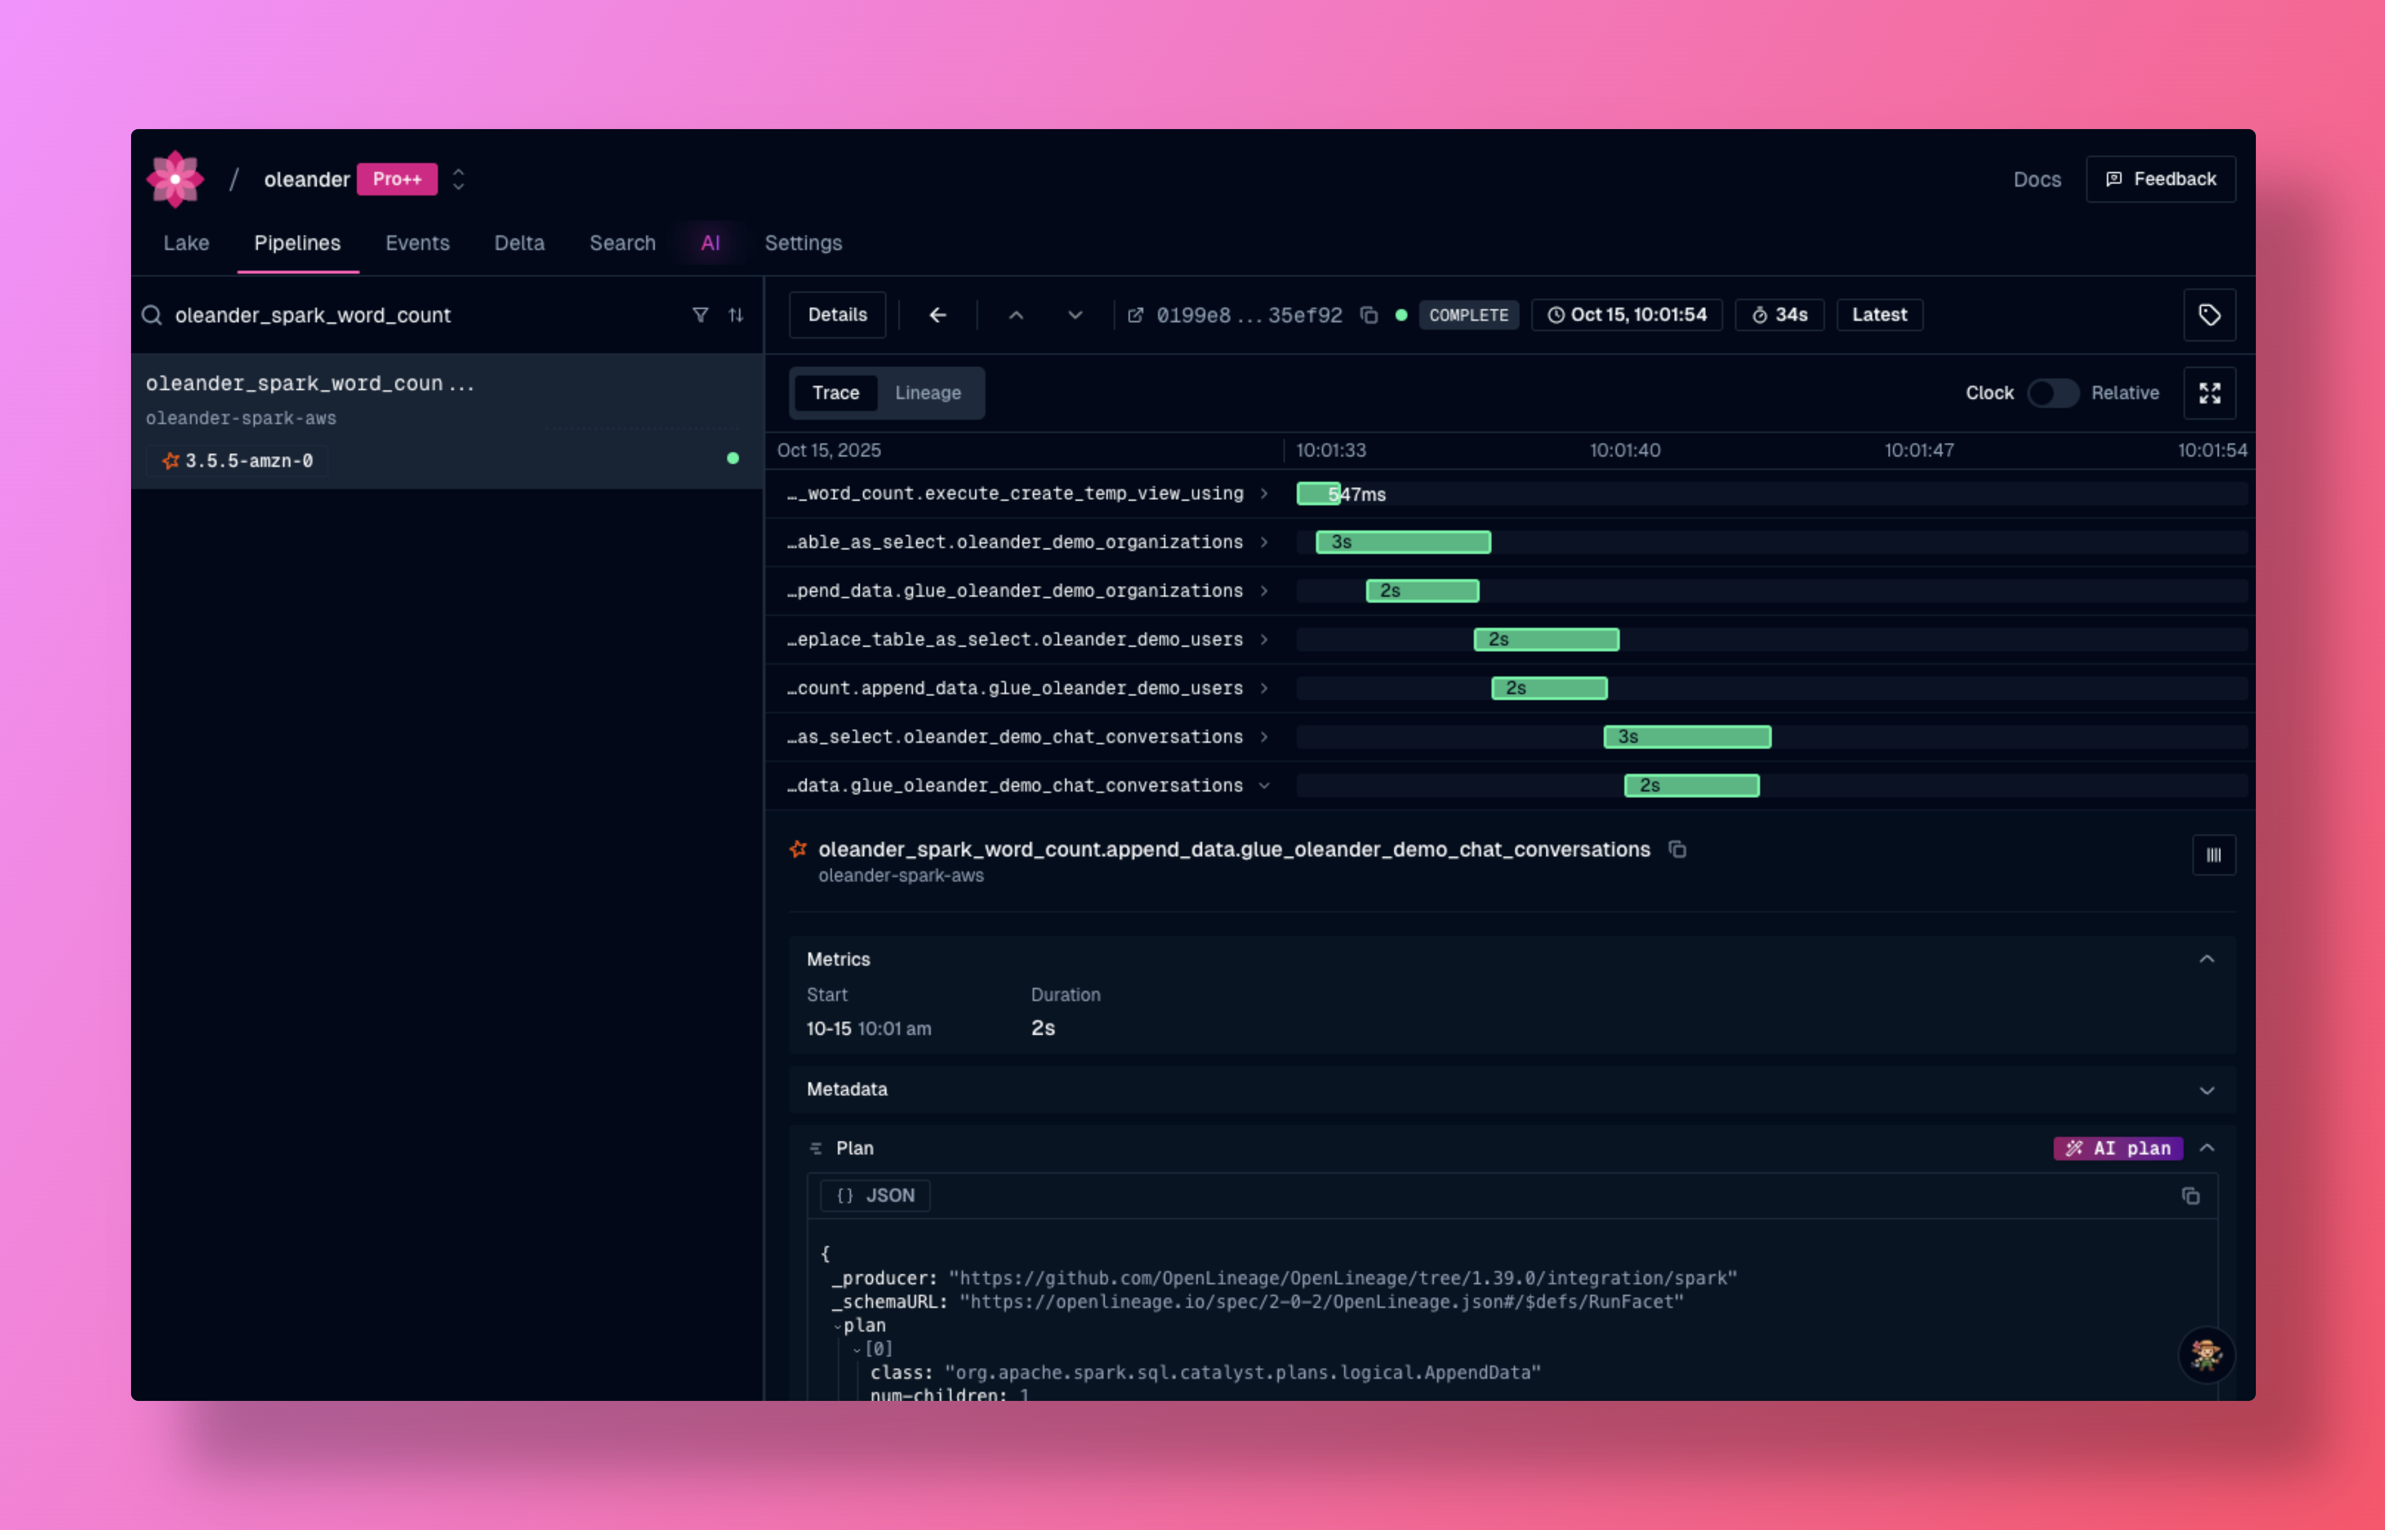The height and width of the screenshot is (1530, 2385).
Task: Select the Trace view segment
Action: (x=835, y=394)
